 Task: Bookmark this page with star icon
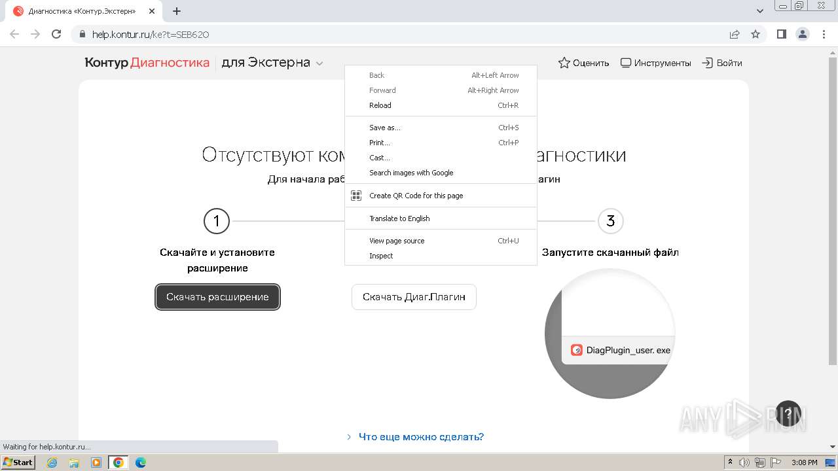756,34
